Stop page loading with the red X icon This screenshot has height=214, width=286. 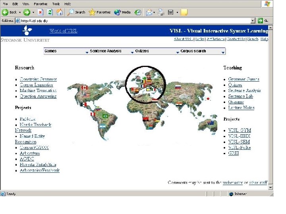click(40, 12)
